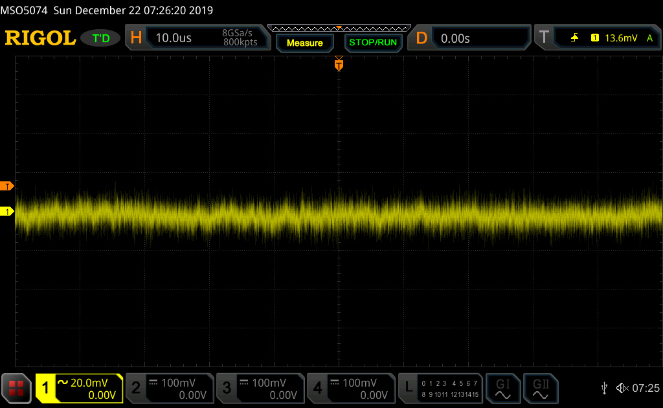Open trigger T settings icon

tap(544, 37)
